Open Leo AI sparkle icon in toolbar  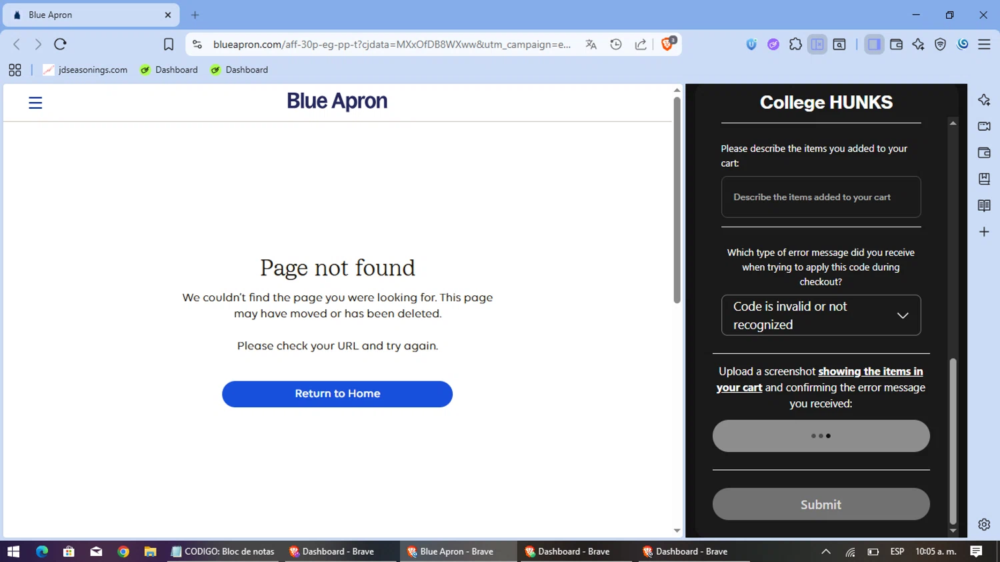click(x=918, y=44)
